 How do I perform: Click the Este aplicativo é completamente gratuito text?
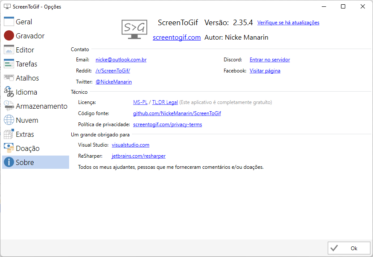pos(225,102)
